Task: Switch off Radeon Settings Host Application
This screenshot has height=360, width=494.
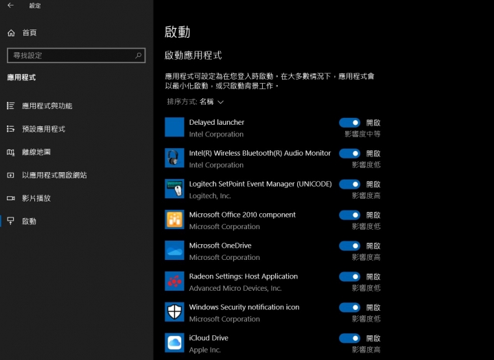Action: 349,276
